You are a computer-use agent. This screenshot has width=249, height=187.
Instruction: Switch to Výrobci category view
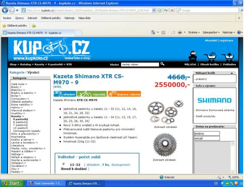click(x=33, y=72)
